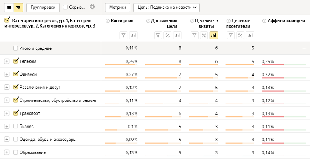
Task: Sort by Целевые визиты column header
Action: [x=204, y=24]
